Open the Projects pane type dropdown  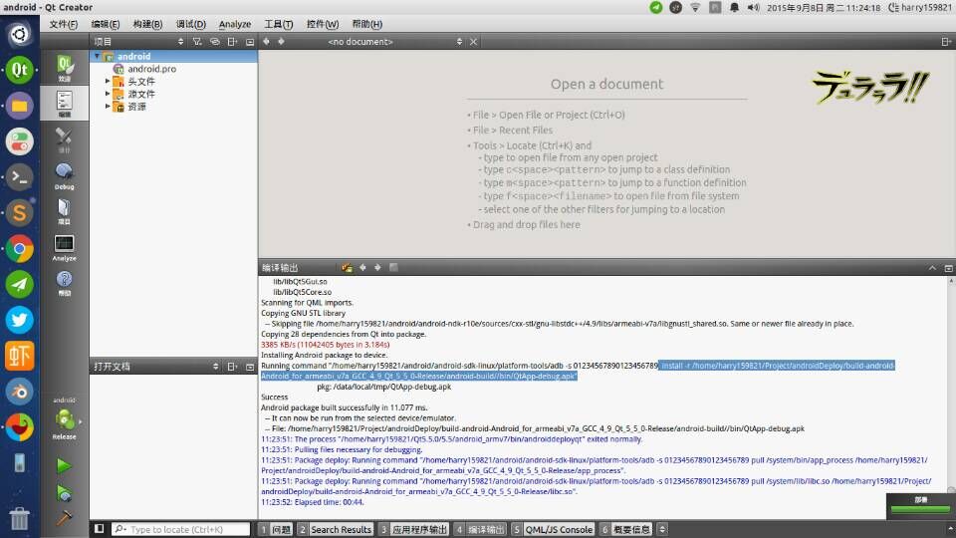pos(138,42)
